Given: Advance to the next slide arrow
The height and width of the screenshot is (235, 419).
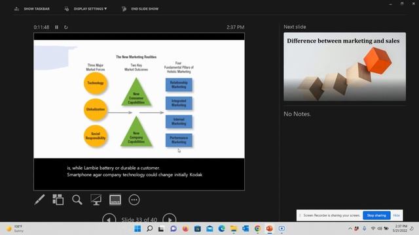Looking at the screenshot, I should coord(170,219).
